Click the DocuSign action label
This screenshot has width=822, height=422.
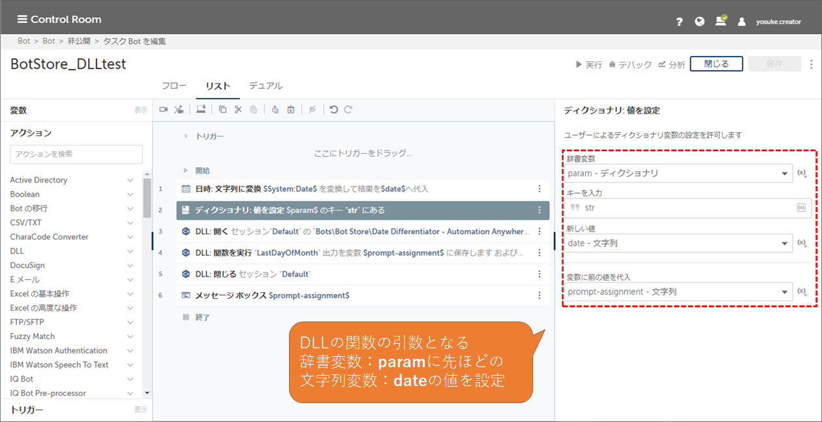click(x=28, y=265)
